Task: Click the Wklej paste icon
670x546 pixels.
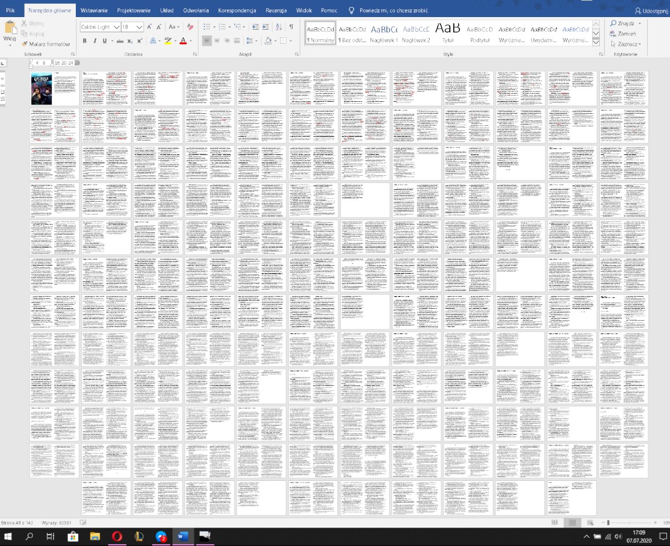Action: point(10,28)
